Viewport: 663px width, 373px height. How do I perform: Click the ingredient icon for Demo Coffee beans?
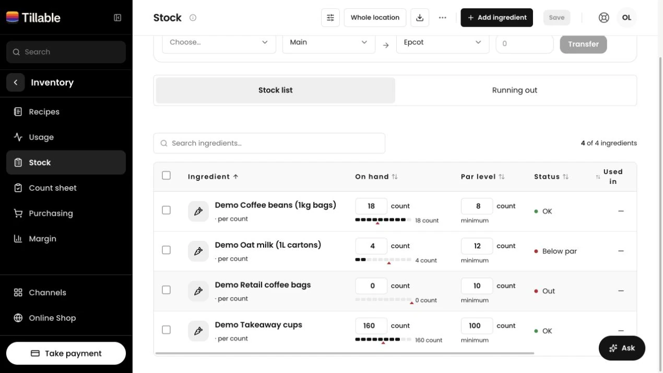(x=198, y=212)
